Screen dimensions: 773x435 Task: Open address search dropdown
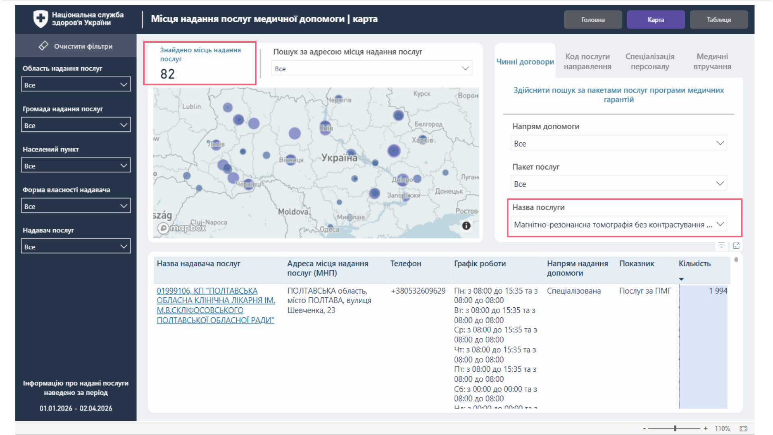372,68
